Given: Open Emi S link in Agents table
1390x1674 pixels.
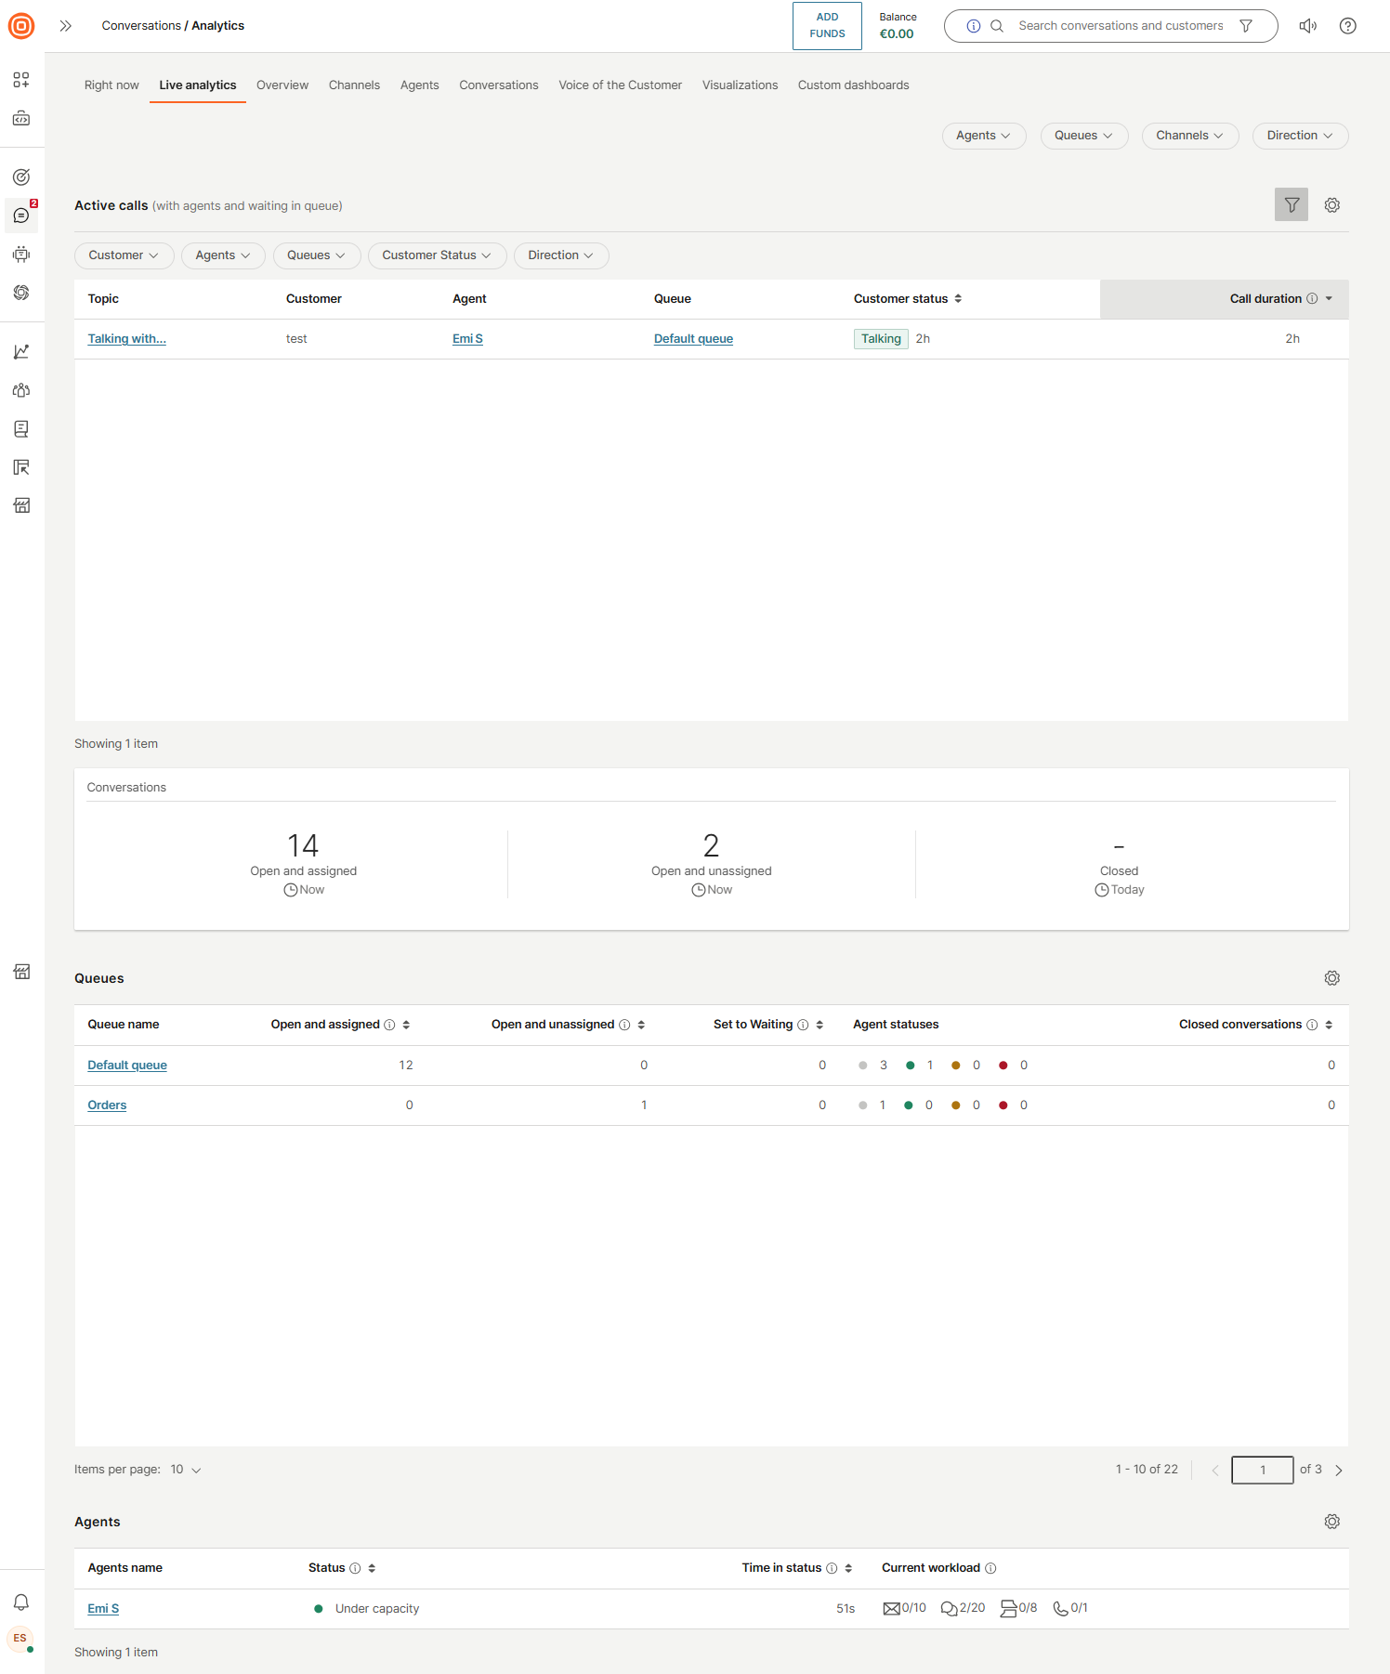Looking at the screenshot, I should [x=103, y=1609].
